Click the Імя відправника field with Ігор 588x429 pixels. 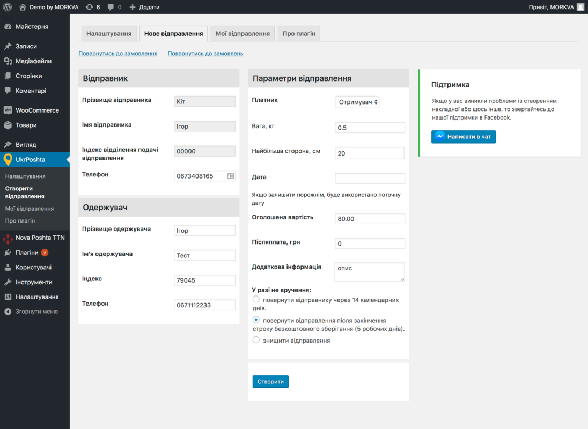[205, 126]
